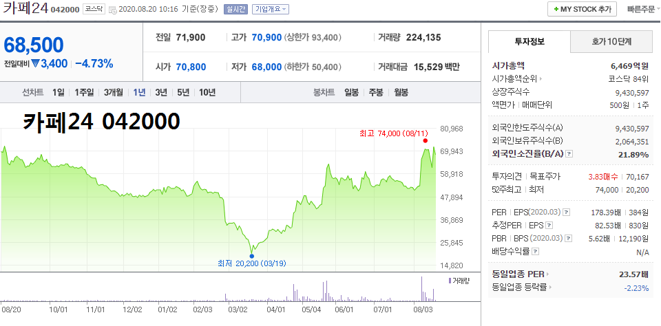The image size is (661, 326).
Task: Click the 178.39배 PER value
Action: coord(606,213)
